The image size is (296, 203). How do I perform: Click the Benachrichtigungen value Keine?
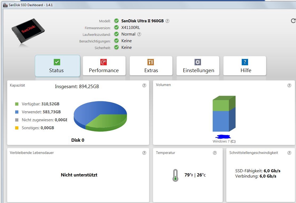[126, 41]
